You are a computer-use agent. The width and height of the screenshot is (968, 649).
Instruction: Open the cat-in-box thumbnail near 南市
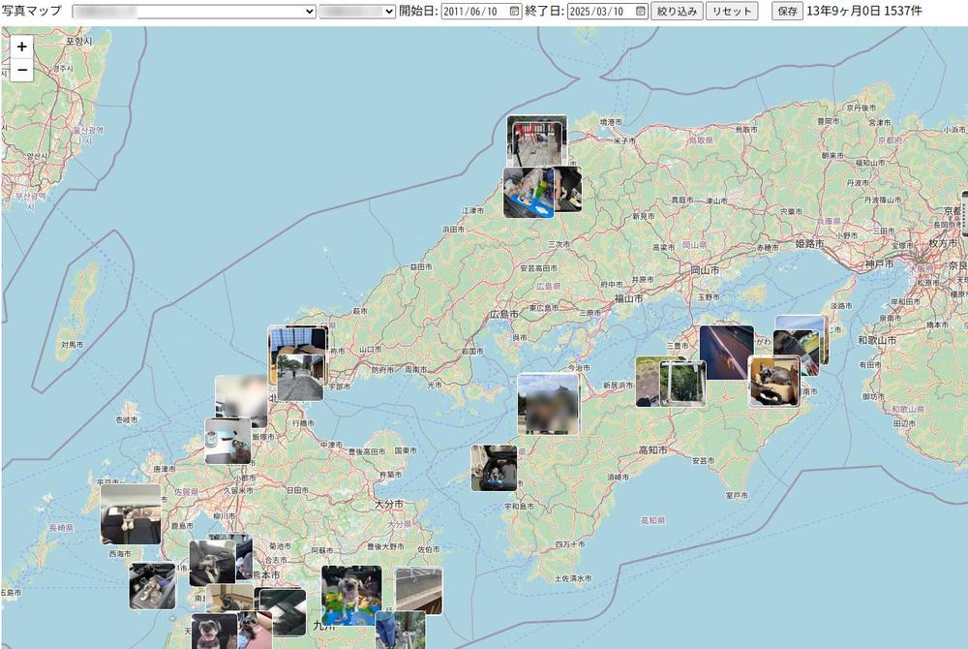click(774, 381)
